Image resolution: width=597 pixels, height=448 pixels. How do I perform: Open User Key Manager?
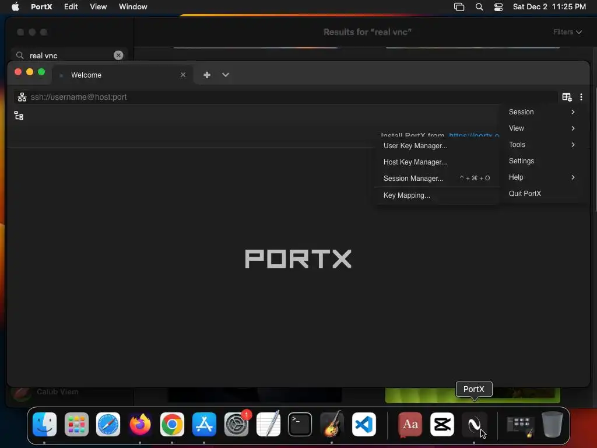(x=436, y=146)
